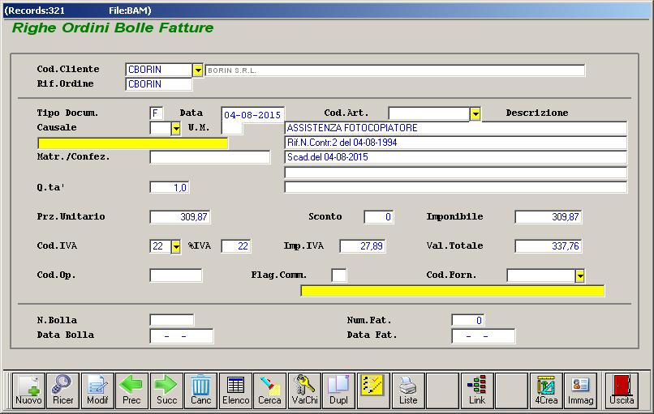Click the Q.ta' field showing 1,0
This screenshot has height=414, width=654.
(170, 187)
